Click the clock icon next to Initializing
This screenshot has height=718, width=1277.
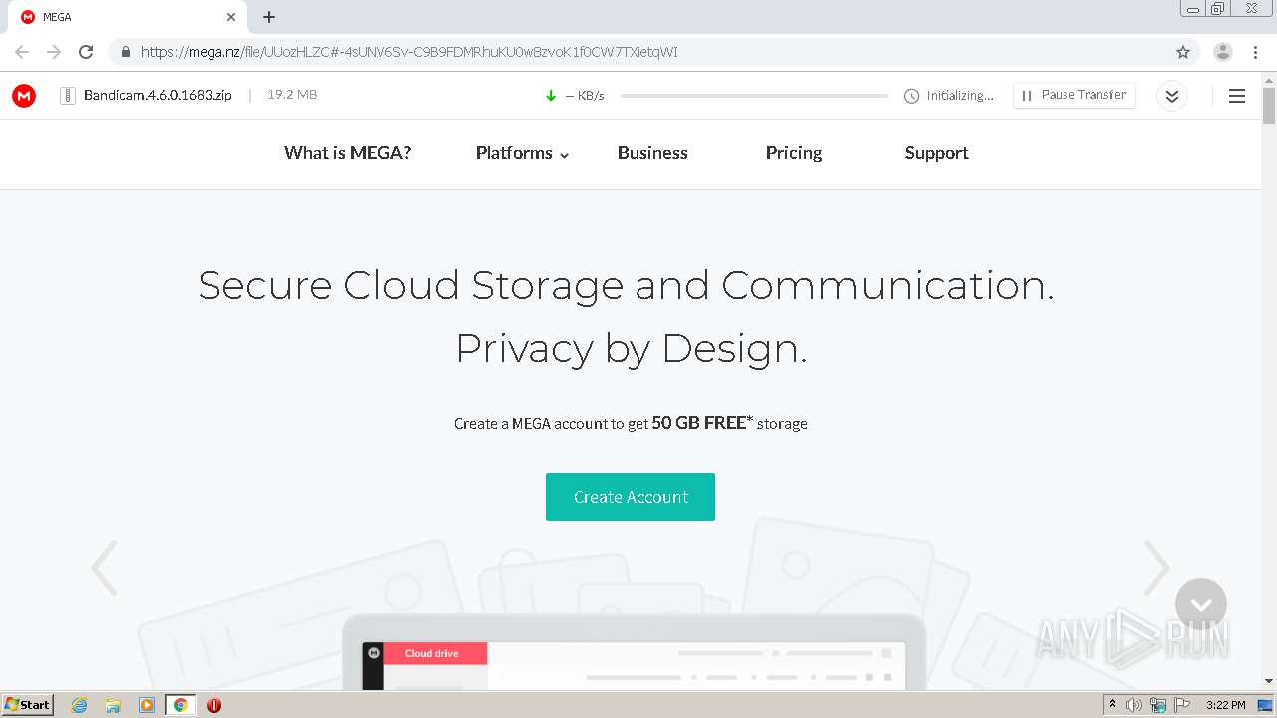coord(911,96)
